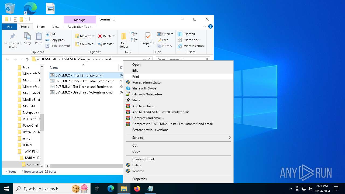Select DVREMU2 - Test License and Emulator file
The image size is (345, 194).
[85, 87]
